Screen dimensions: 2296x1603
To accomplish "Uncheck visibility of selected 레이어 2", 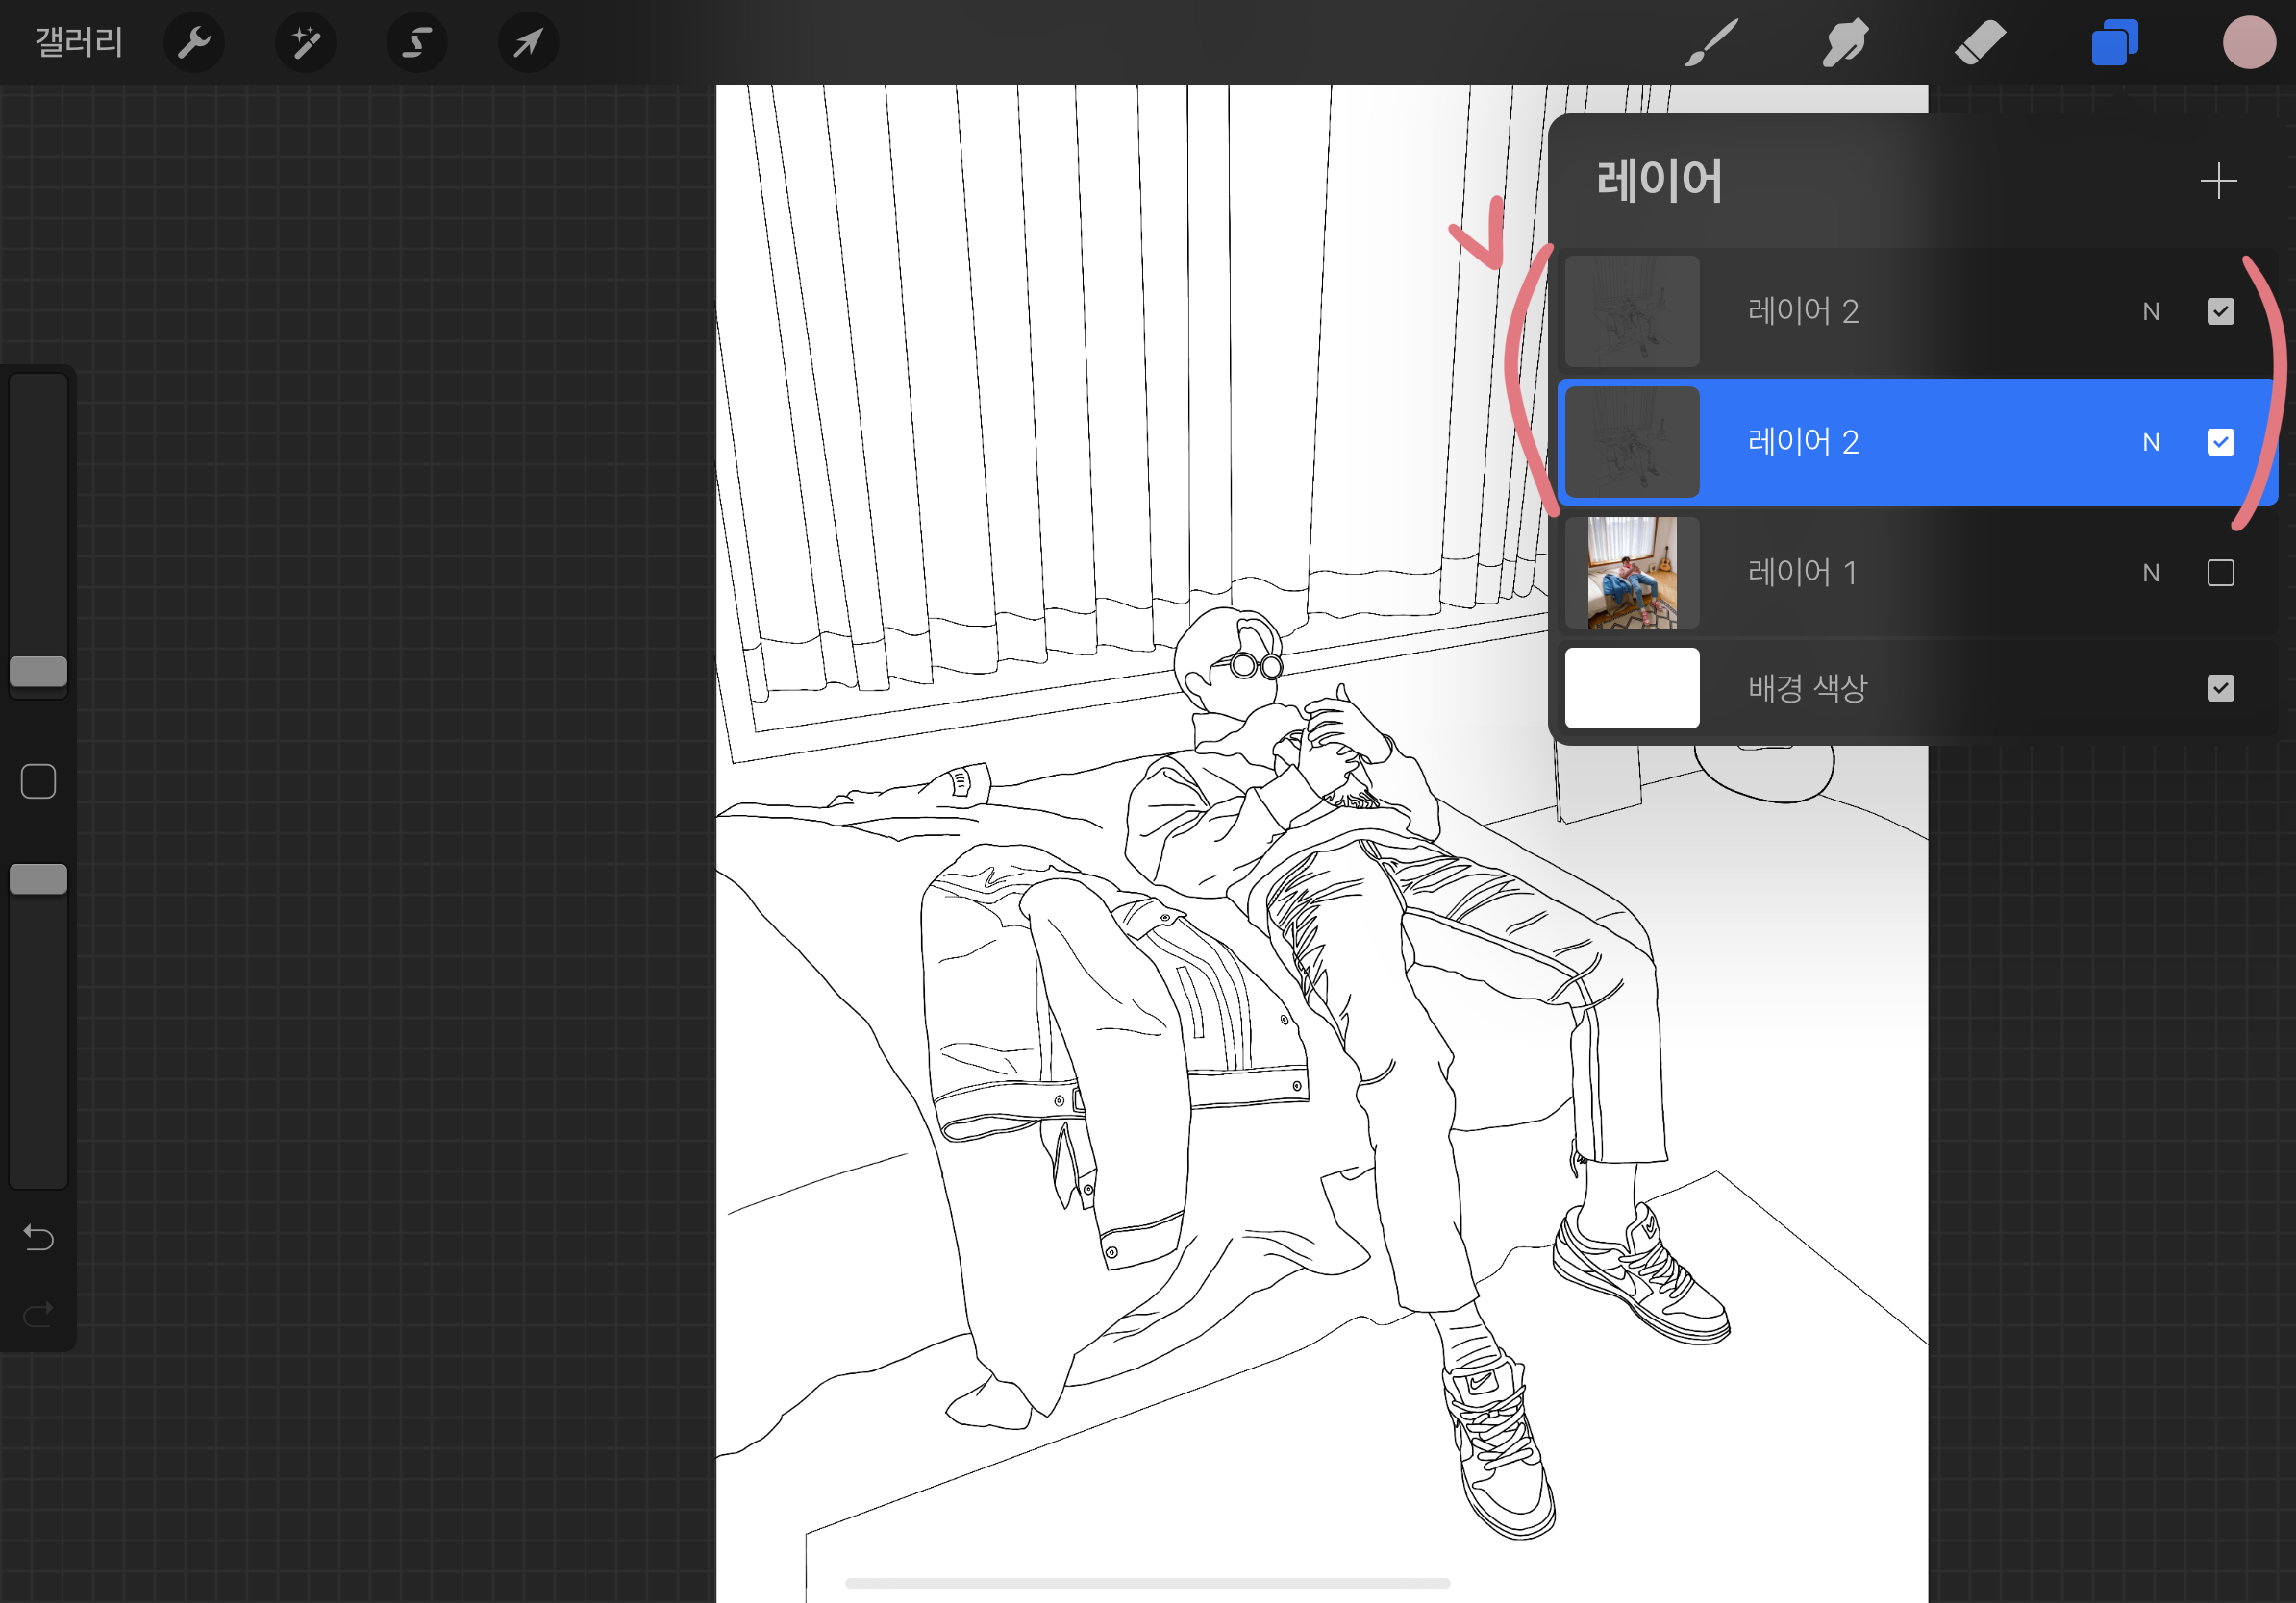I will (2220, 442).
